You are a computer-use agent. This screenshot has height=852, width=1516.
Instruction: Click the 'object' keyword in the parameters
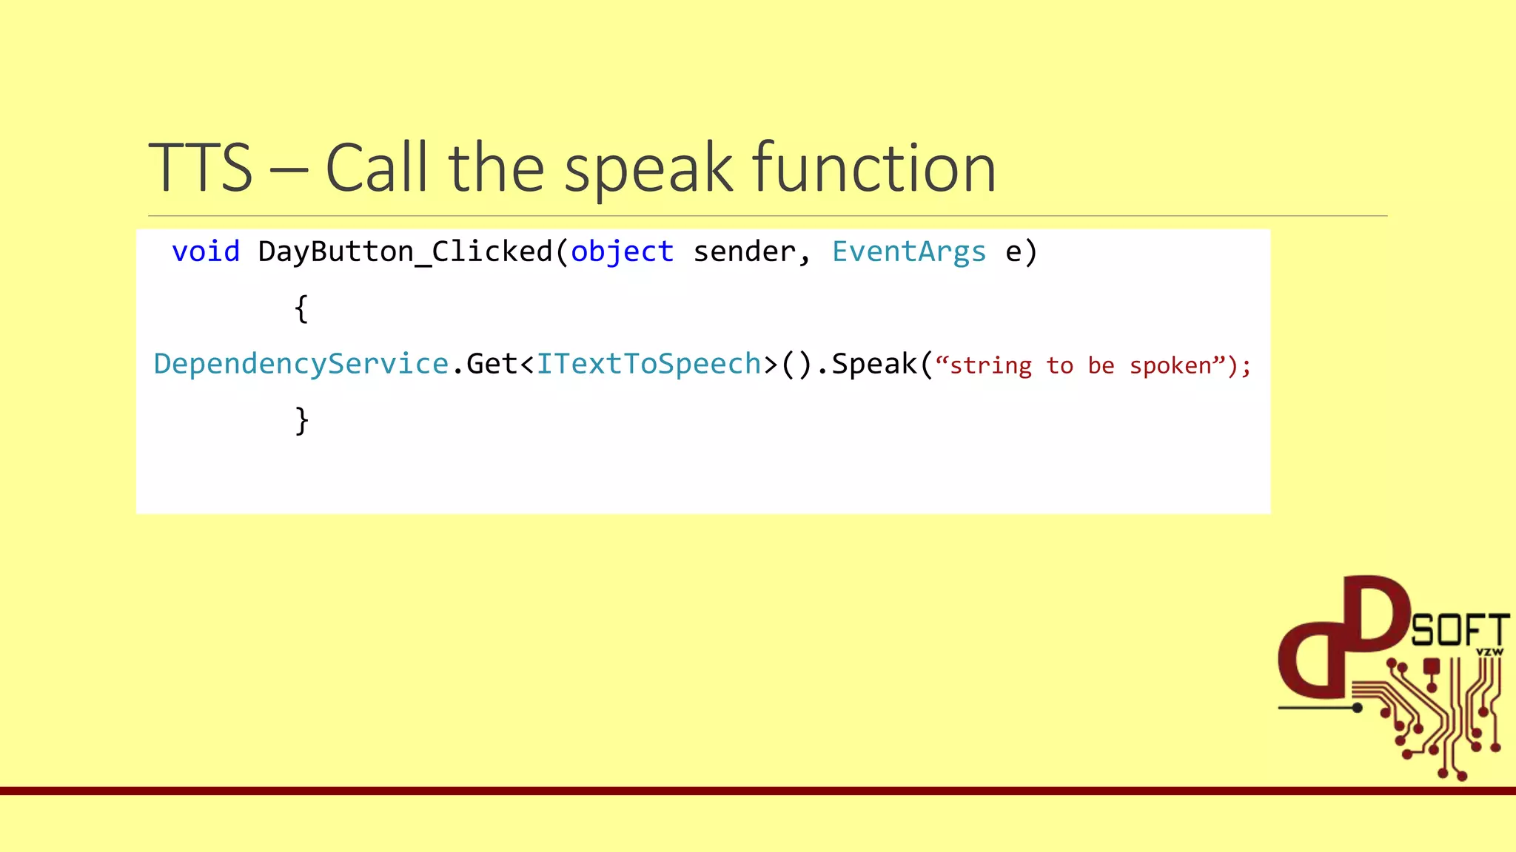tap(622, 253)
